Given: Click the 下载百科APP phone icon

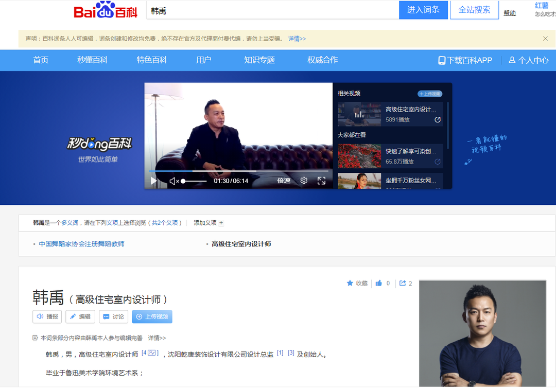Looking at the screenshot, I should [441, 60].
